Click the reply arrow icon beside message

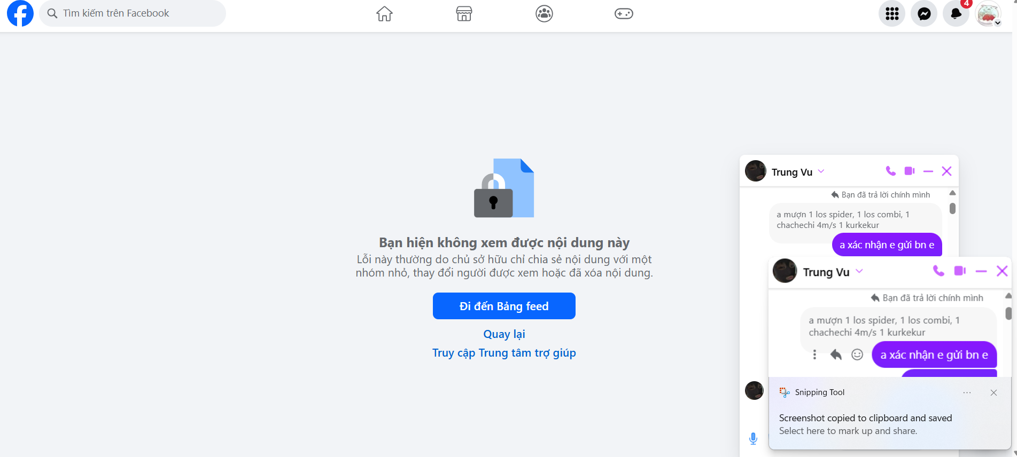tap(836, 354)
